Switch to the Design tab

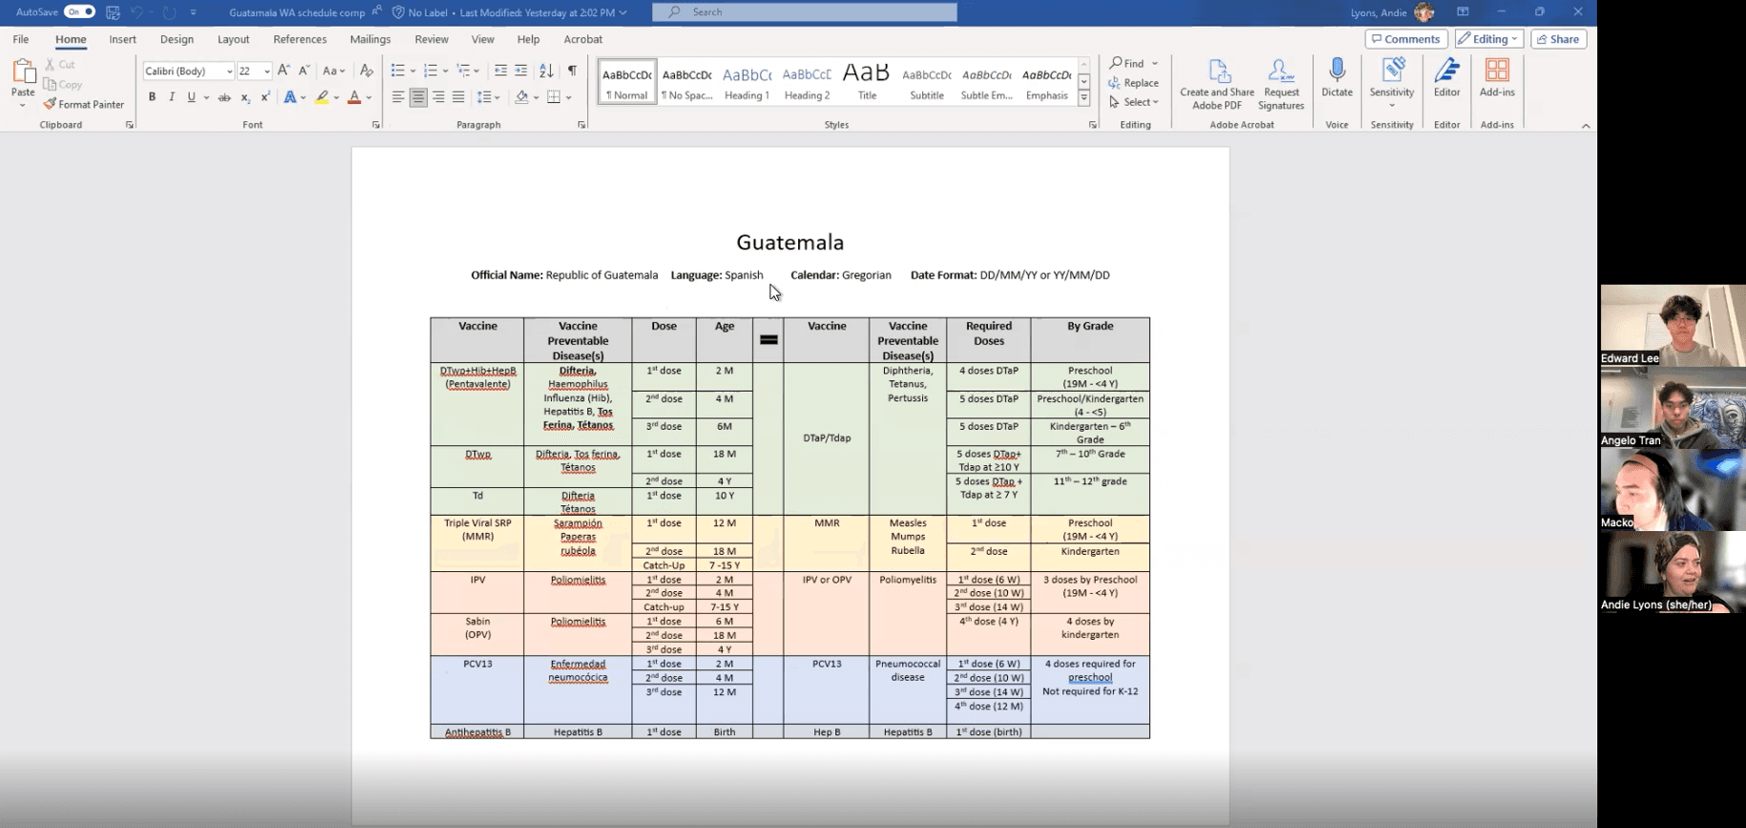pyautogui.click(x=177, y=39)
